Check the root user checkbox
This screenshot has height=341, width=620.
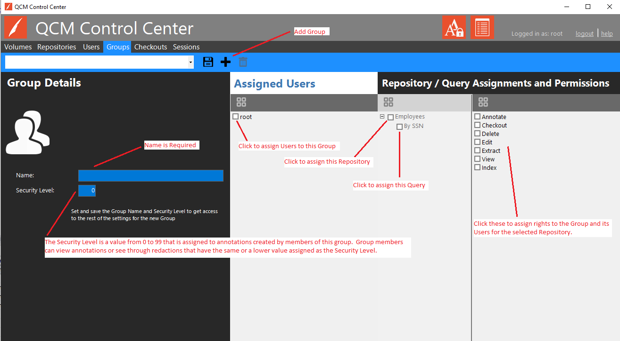(x=236, y=117)
